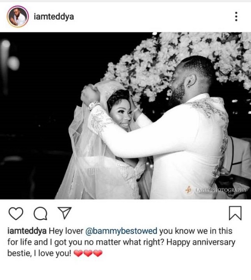Save the post with the bookmark icon

point(235,213)
